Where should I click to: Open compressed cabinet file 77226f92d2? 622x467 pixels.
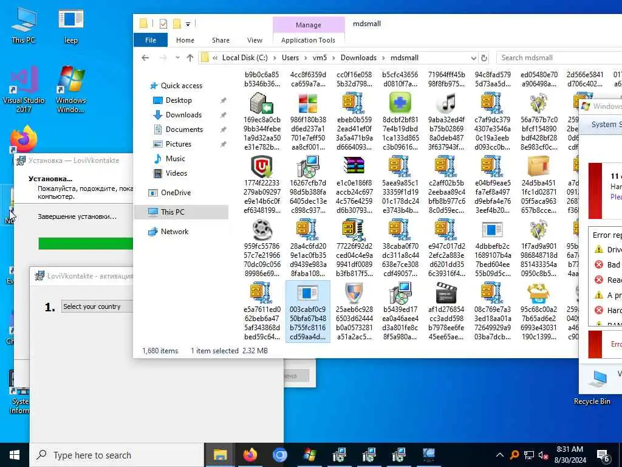coord(354,248)
